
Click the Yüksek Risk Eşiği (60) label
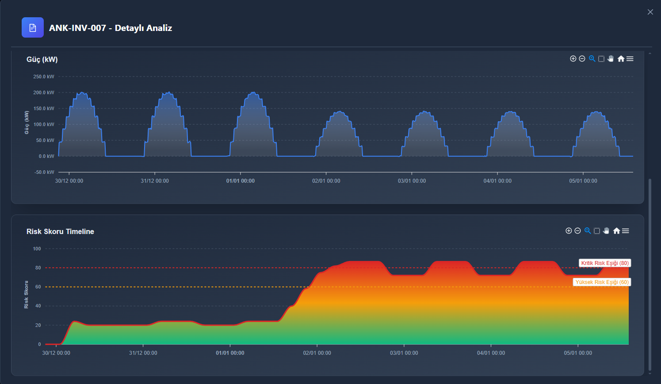pyautogui.click(x=602, y=282)
